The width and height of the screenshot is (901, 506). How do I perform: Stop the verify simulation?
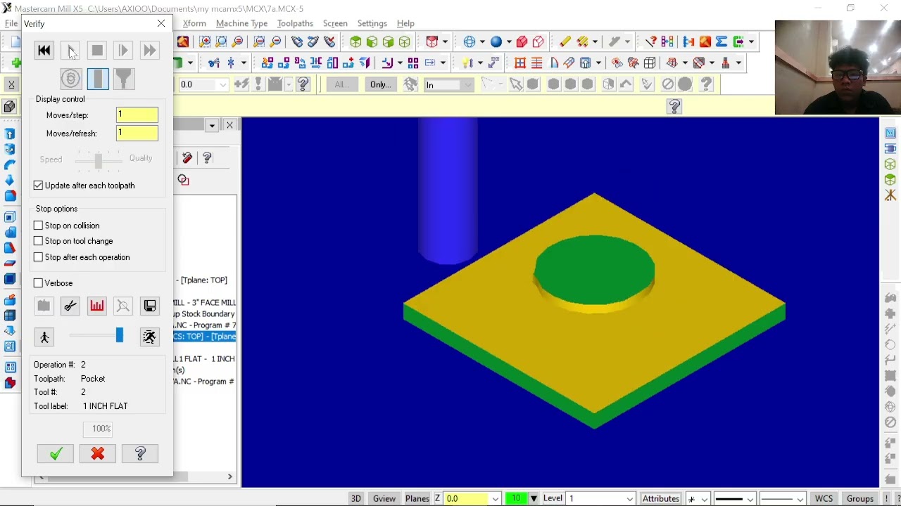coord(97,51)
